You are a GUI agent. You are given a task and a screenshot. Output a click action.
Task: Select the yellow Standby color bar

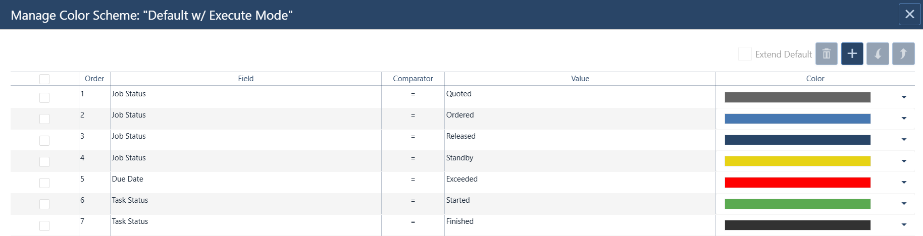point(797,161)
